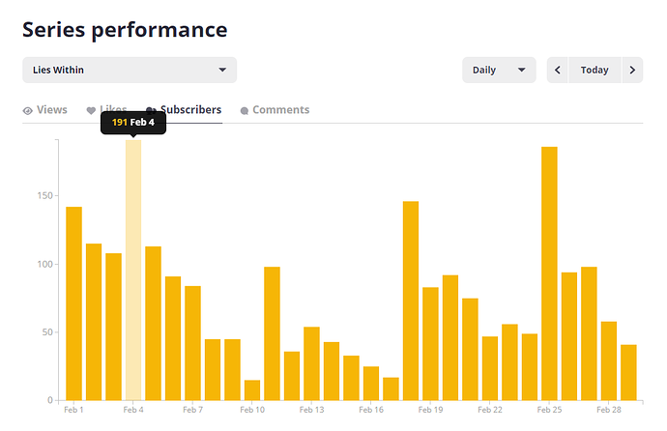Click the tall Feb 25 bar
Image resolution: width=667 pixels, height=431 pixels.
pos(549,273)
